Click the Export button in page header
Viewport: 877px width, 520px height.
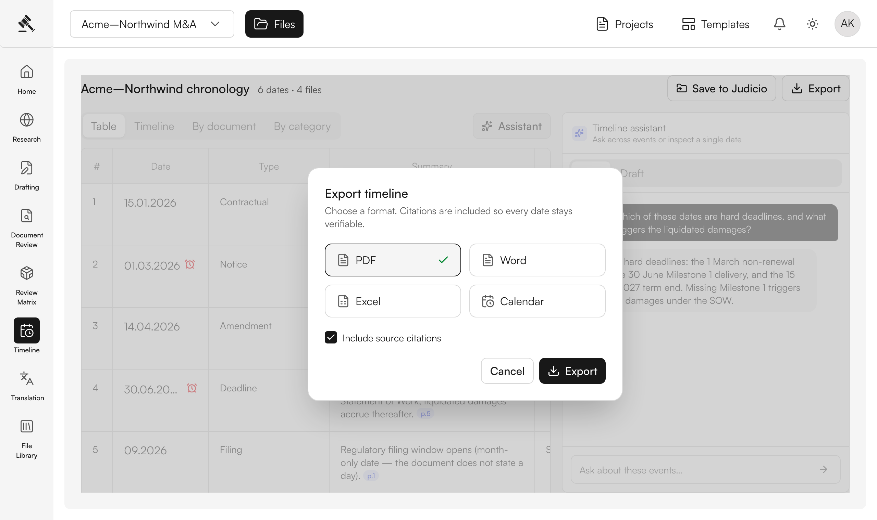coord(816,88)
